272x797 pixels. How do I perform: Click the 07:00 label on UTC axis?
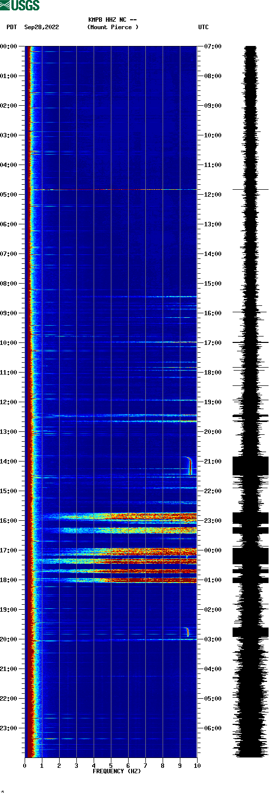tap(213, 46)
